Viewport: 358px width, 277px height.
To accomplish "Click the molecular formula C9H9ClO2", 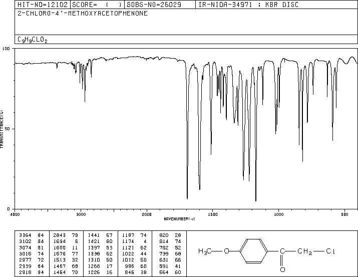I will tap(33, 40).
